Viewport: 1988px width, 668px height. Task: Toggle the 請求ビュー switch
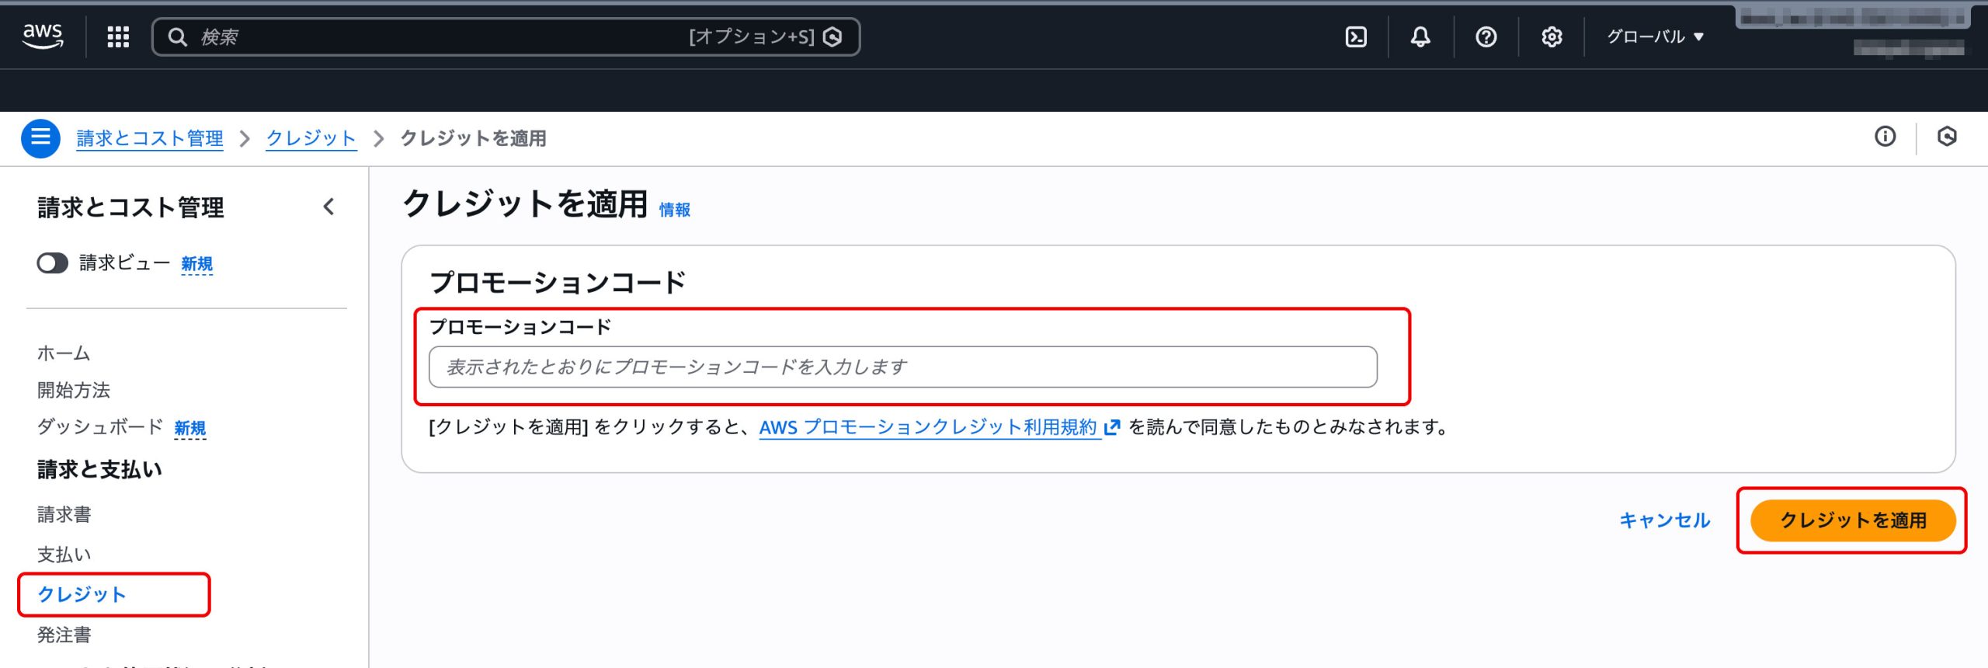53,263
